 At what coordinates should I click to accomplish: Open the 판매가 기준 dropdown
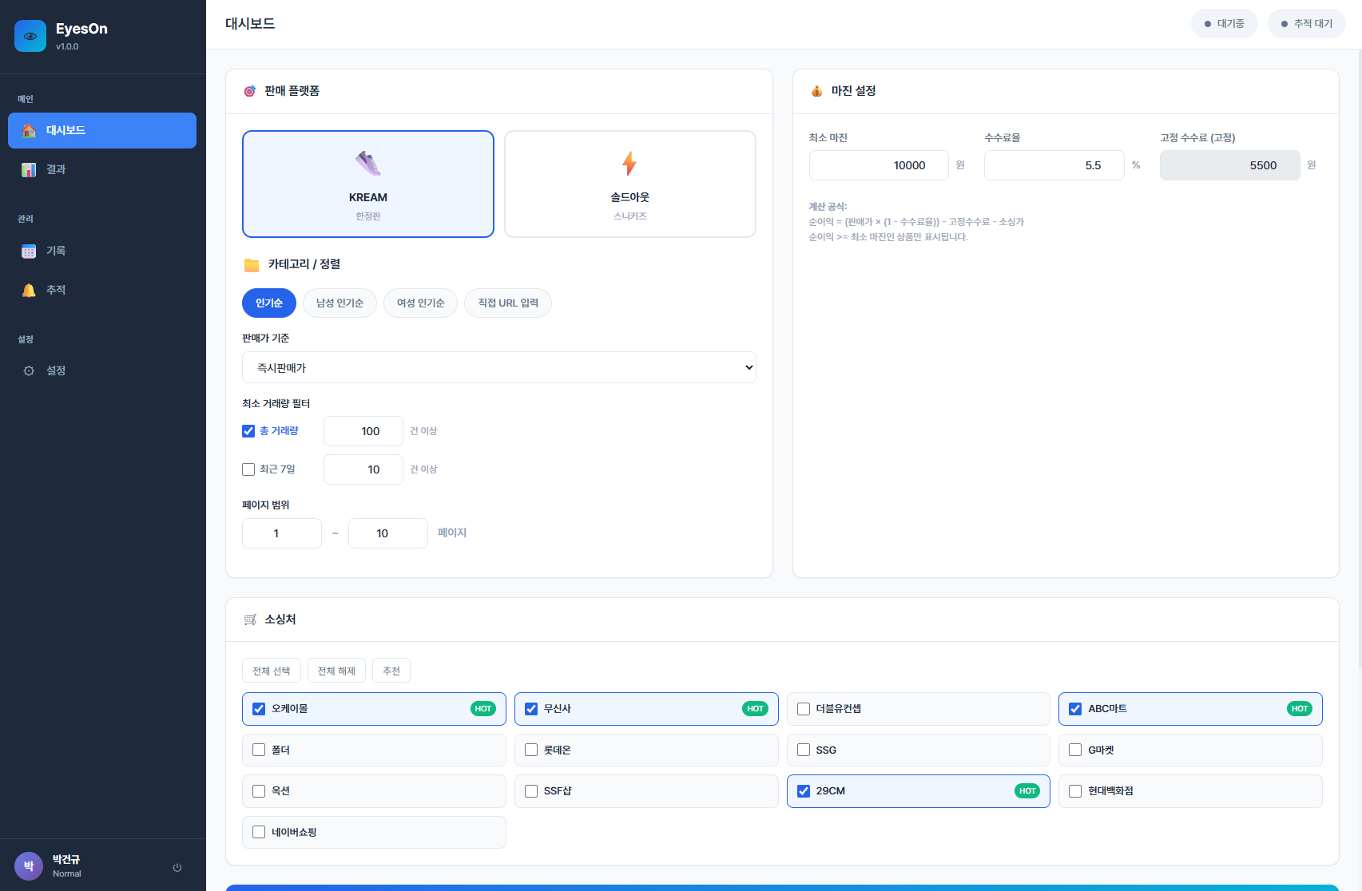[x=498, y=367]
